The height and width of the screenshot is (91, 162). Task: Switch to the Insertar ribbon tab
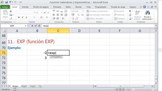click(25, 7)
